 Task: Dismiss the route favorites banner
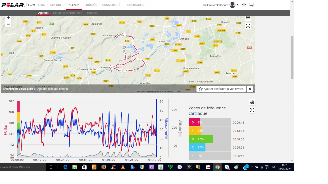250,89
